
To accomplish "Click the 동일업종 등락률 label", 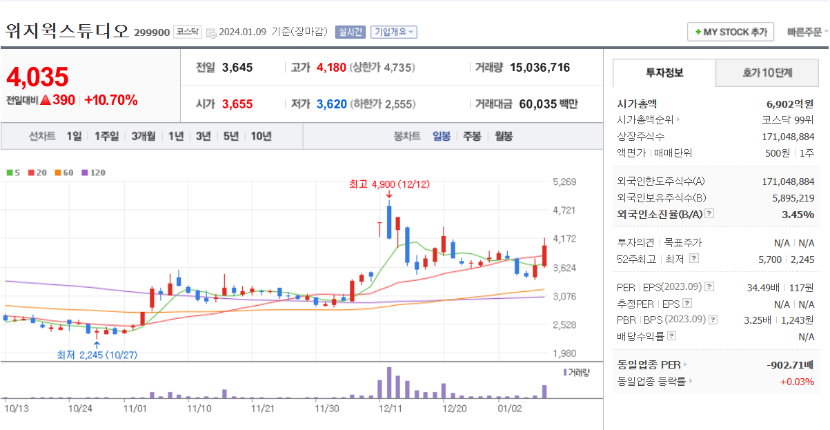I will (651, 381).
